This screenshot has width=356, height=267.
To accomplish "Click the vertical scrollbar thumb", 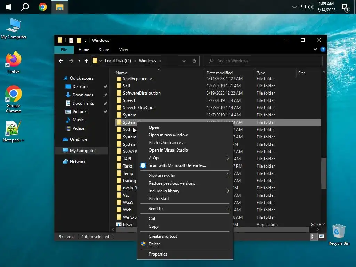I will coord(324,173).
